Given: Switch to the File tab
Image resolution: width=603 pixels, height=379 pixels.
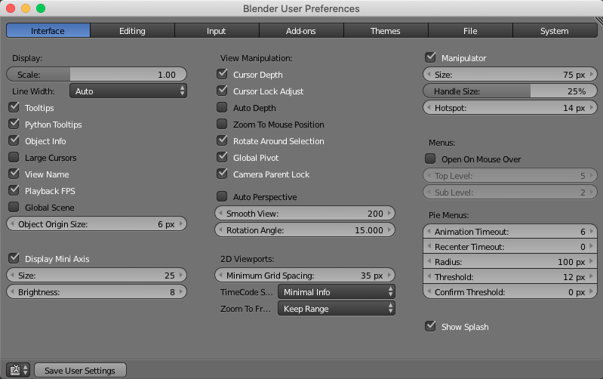Looking at the screenshot, I should (x=470, y=30).
